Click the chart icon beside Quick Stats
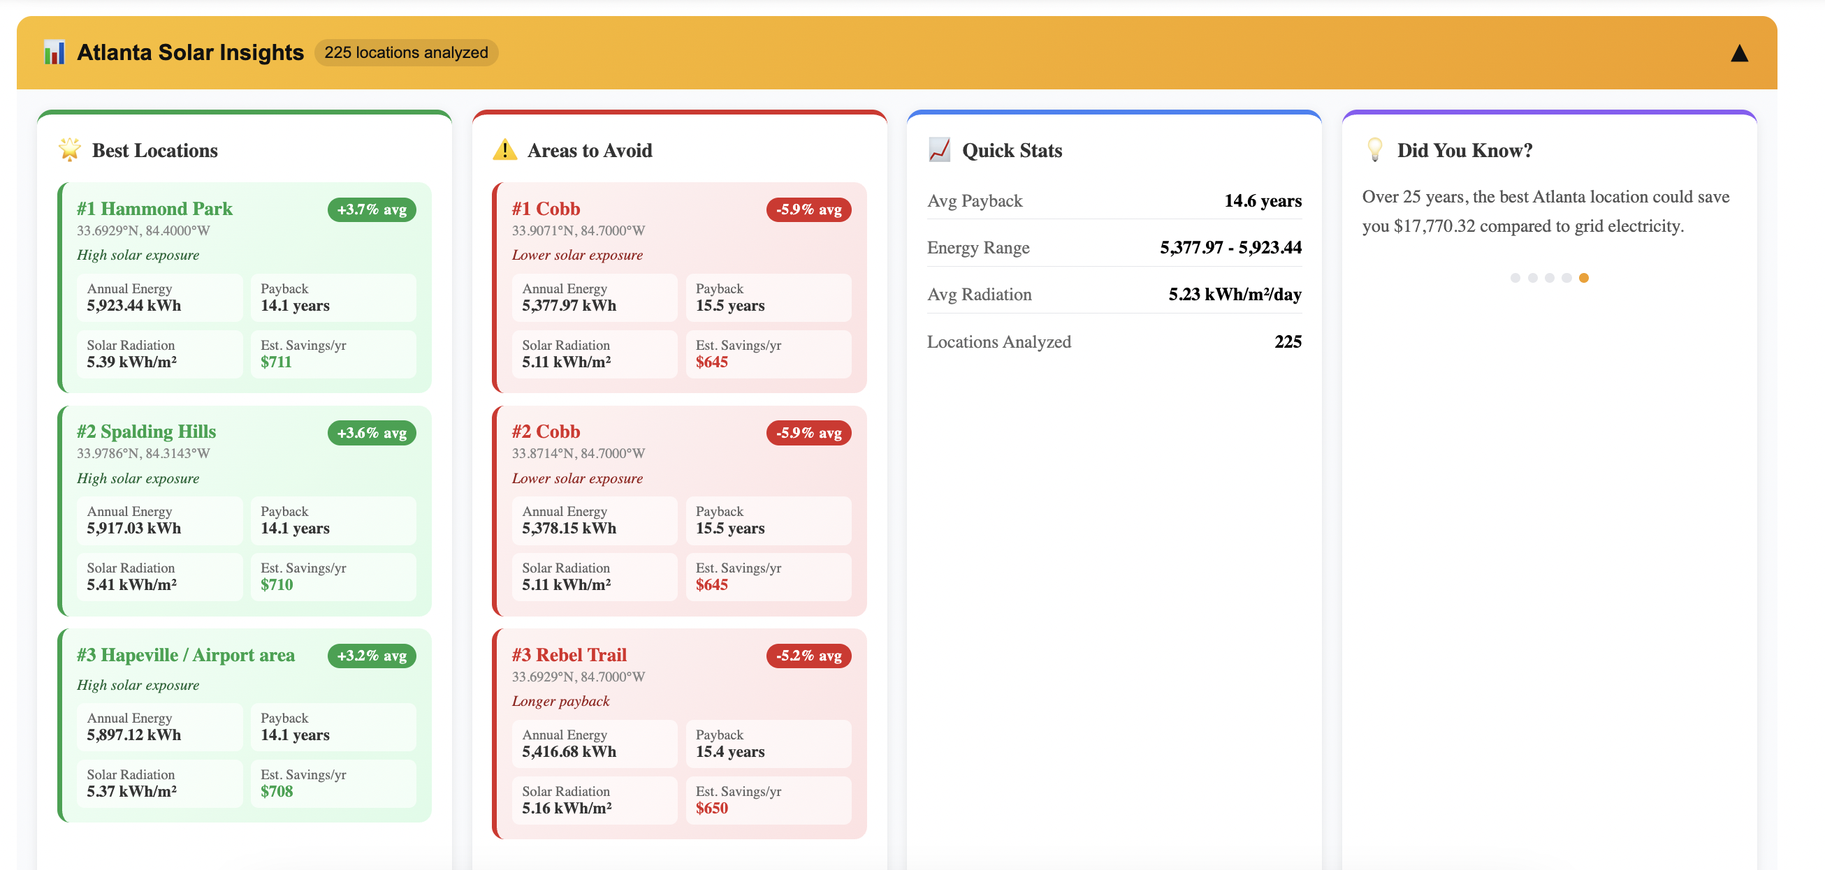1825x870 pixels. tap(940, 150)
